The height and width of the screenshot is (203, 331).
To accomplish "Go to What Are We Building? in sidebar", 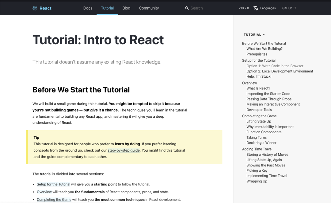I will (x=264, y=49).
